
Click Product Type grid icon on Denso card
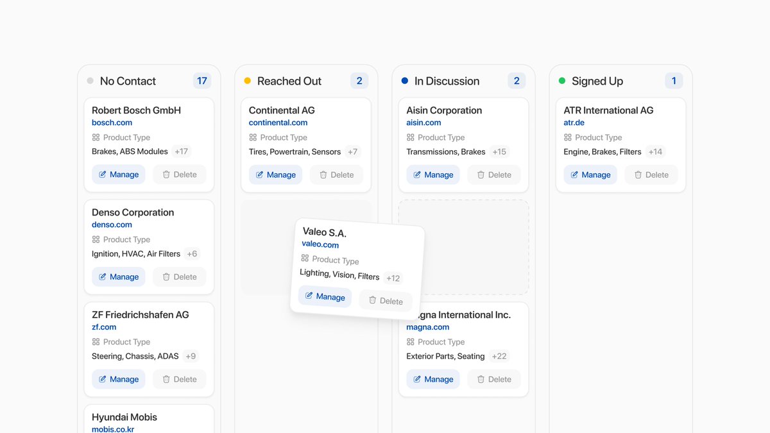(x=96, y=239)
